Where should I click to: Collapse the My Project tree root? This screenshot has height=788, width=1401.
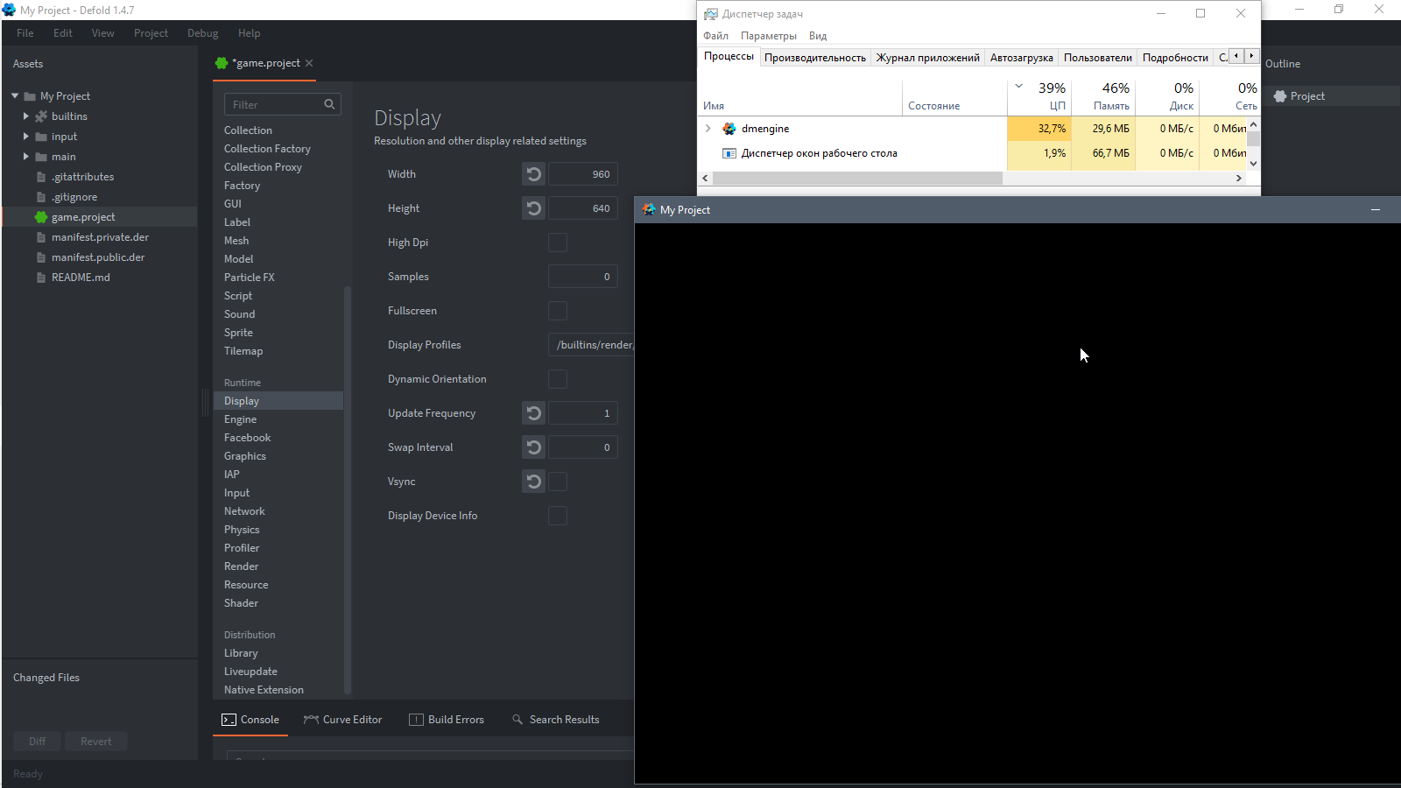(x=15, y=96)
